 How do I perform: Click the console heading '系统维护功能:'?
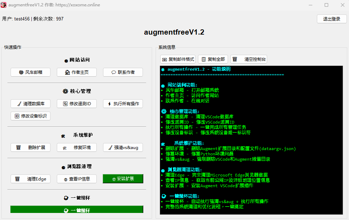click(189, 143)
